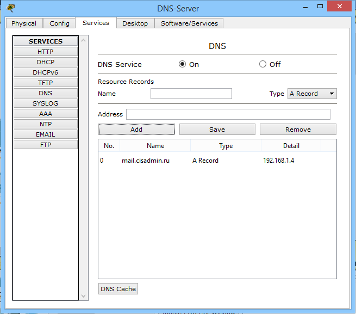Screen dimensions: 356x314
Task: Switch to the Desktop tab
Action: click(135, 23)
